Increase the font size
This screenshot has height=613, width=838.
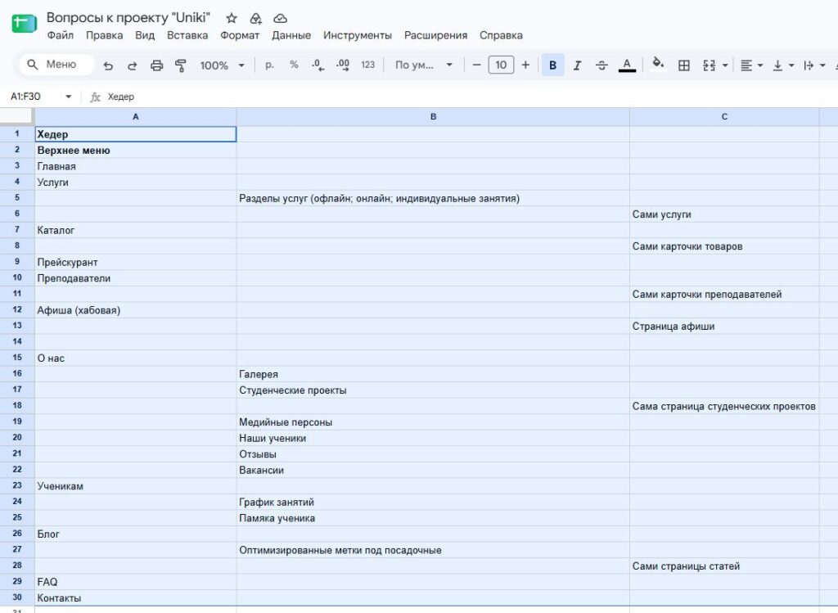tap(525, 65)
